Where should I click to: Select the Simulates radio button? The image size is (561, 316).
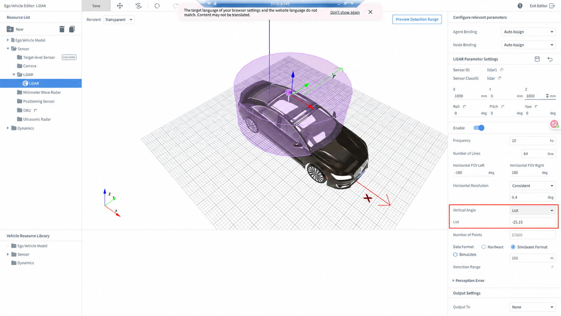point(455,255)
